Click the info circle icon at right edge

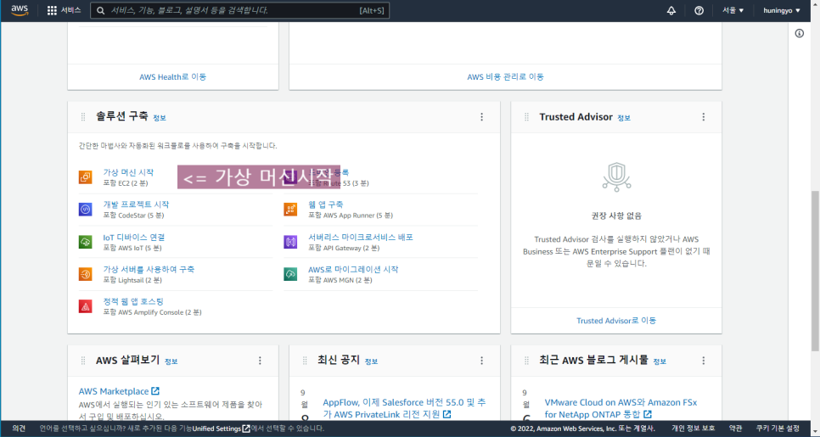(799, 33)
